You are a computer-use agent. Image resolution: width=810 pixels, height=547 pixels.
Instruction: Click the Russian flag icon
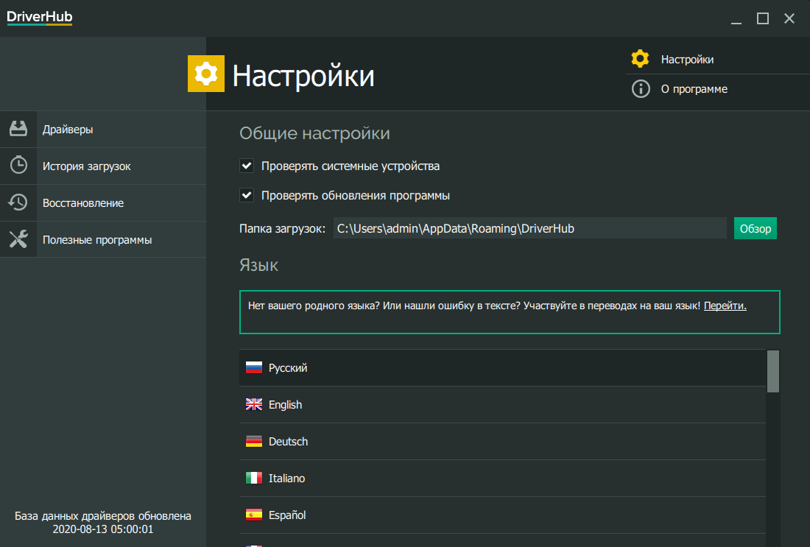[x=253, y=368]
